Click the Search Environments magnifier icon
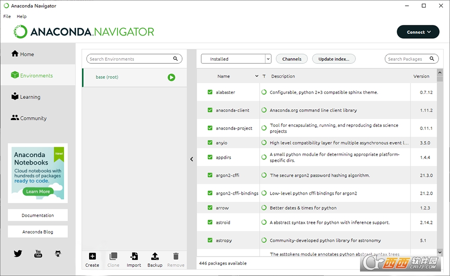 (175, 58)
